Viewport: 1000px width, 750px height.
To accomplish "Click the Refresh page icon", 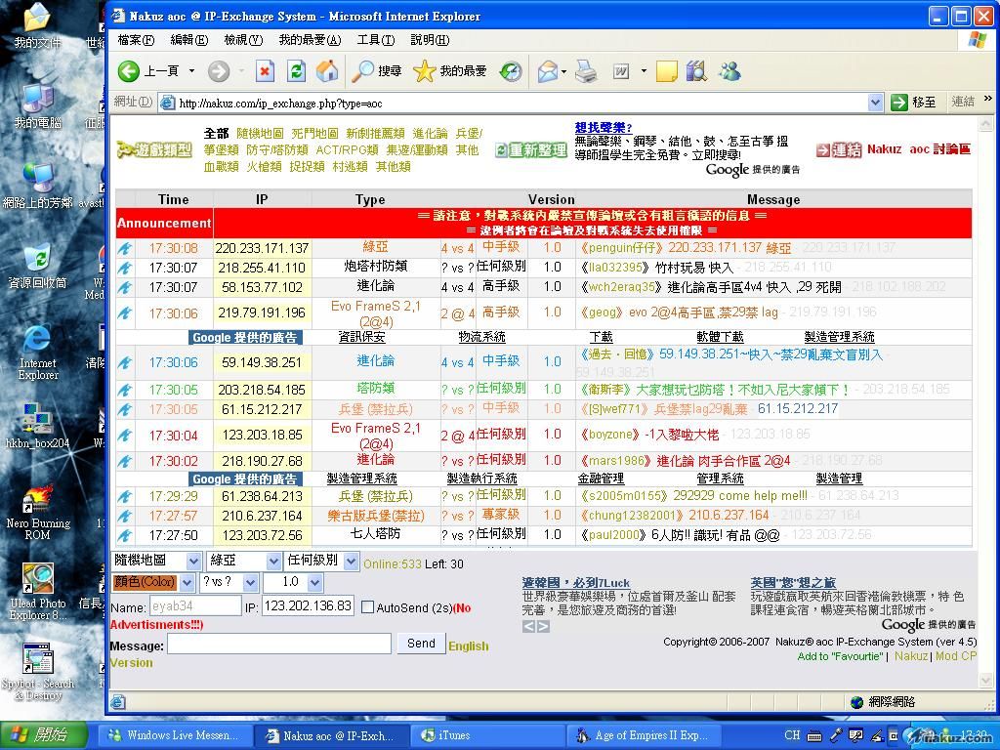I will tap(296, 70).
